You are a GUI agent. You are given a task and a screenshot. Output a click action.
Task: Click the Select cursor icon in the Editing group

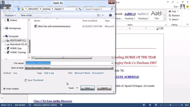pyautogui.click(x=170, y=19)
